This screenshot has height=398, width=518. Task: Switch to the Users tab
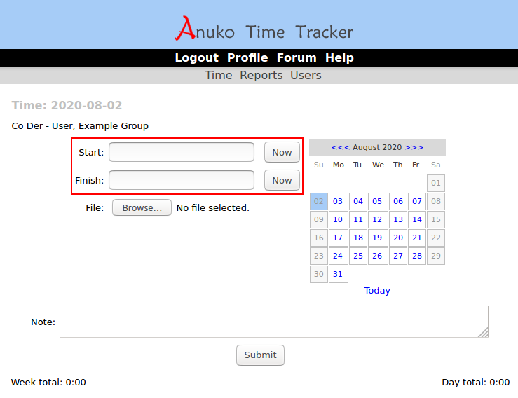(x=306, y=75)
